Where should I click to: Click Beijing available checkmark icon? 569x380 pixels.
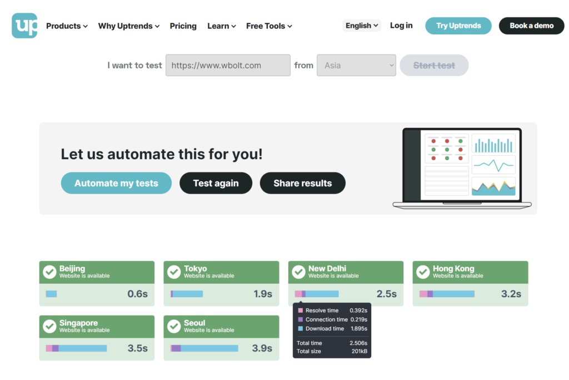pos(49,272)
